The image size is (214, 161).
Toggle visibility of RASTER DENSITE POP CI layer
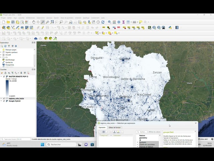[x=4, y=76]
